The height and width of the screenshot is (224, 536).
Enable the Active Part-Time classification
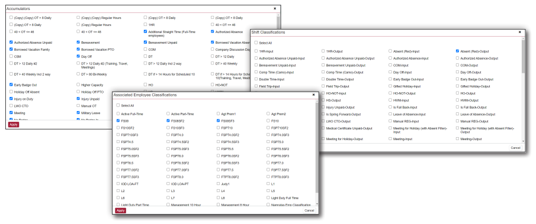(168, 114)
